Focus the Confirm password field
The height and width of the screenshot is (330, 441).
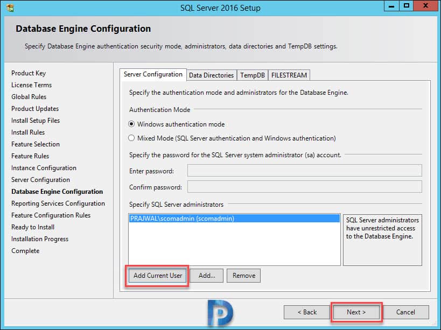coord(305,187)
